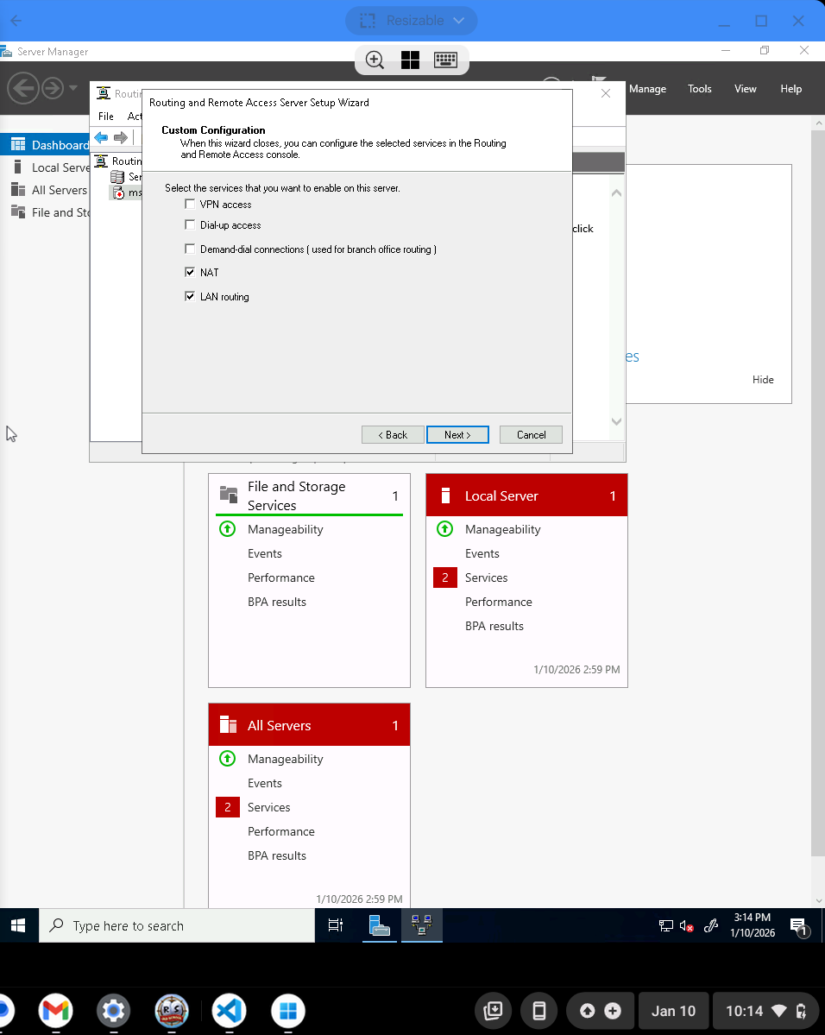Click the display layout grid icon in the overlay
Image resolution: width=825 pixels, height=1035 pixels.
point(410,60)
